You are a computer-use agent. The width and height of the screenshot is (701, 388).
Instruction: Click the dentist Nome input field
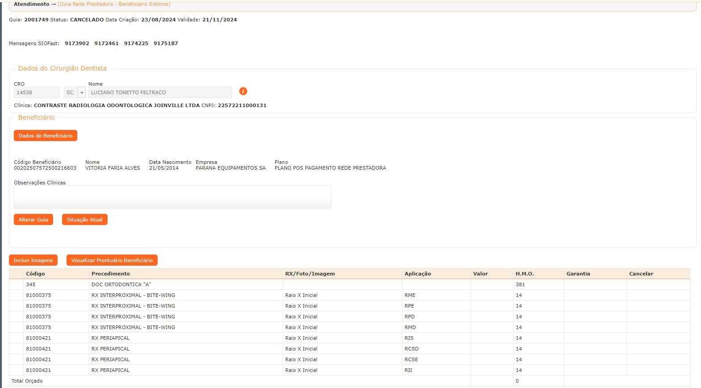tap(160, 92)
